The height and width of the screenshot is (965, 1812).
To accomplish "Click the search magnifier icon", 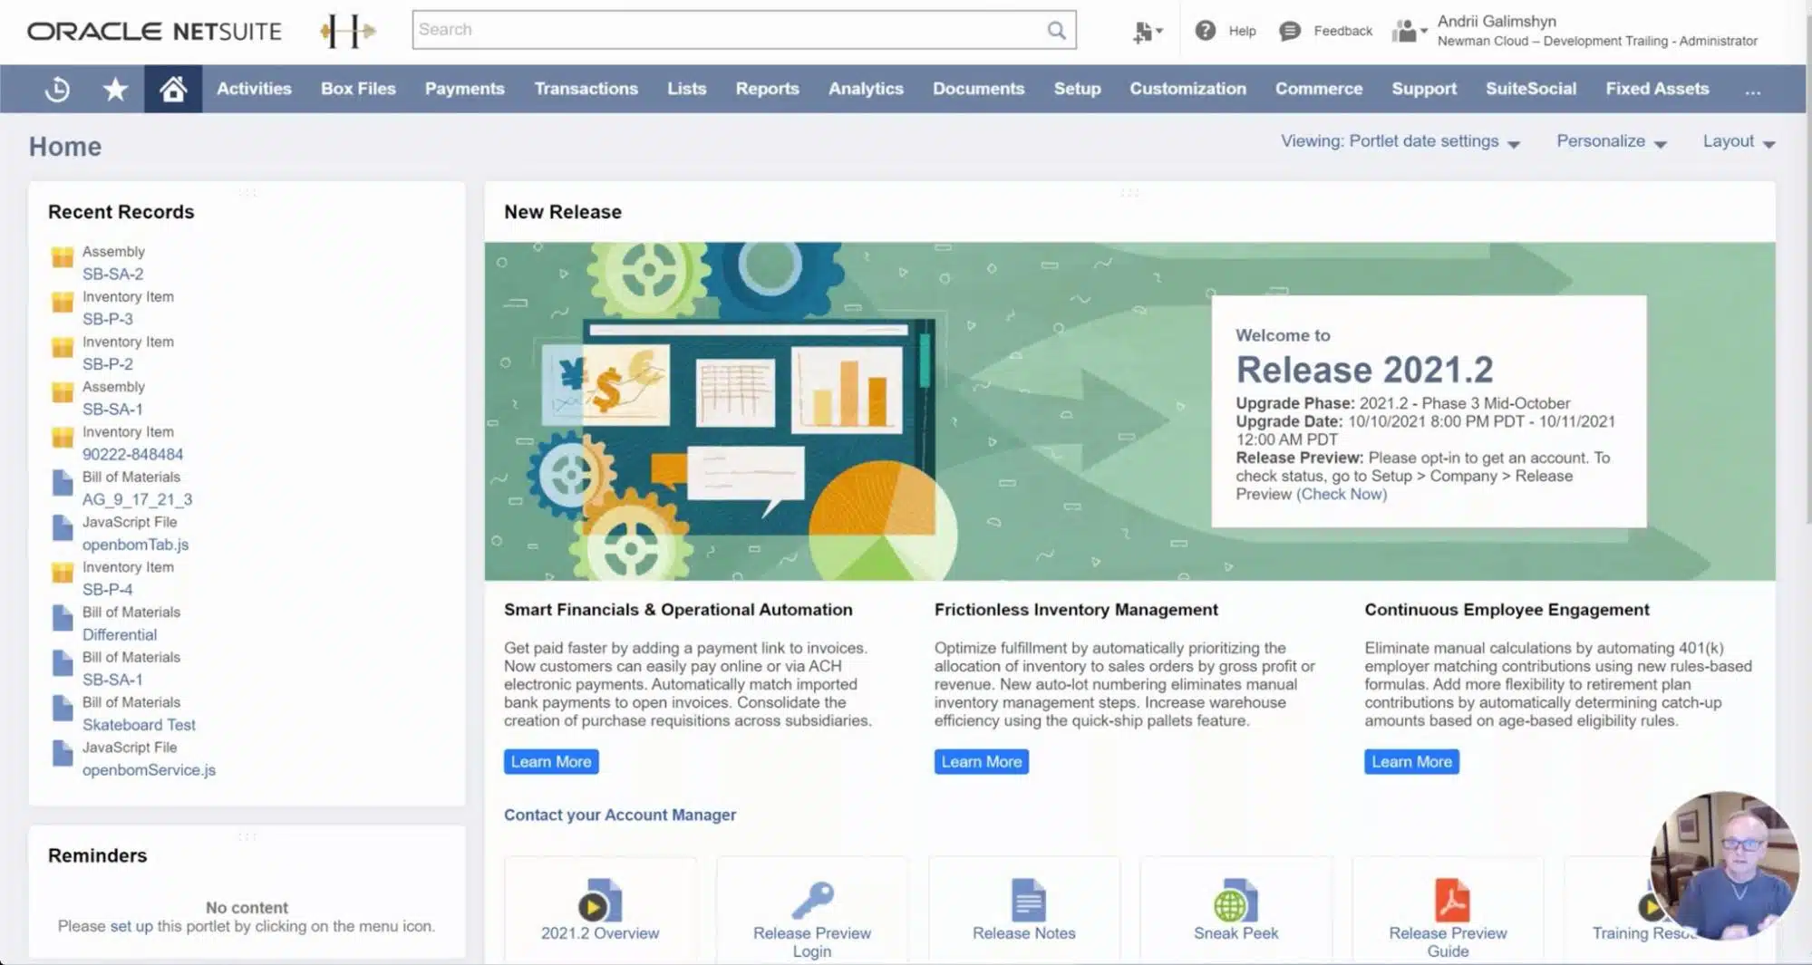I will 1057,30.
